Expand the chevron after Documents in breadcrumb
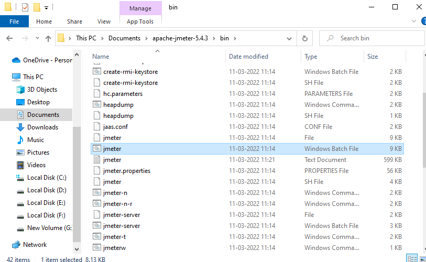This screenshot has height=262, width=426. (146, 38)
